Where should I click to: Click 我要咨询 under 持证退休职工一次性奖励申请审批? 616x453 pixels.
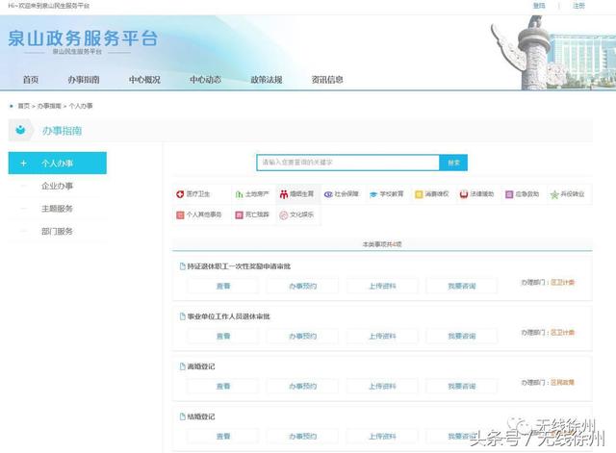462,287
